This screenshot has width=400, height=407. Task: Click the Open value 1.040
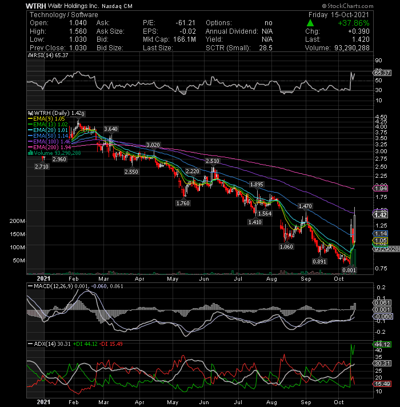point(78,23)
